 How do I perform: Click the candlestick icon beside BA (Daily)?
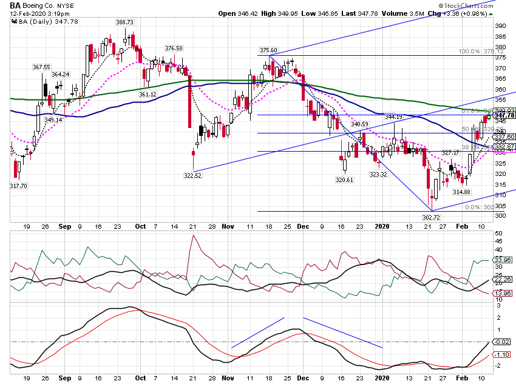tap(14, 22)
